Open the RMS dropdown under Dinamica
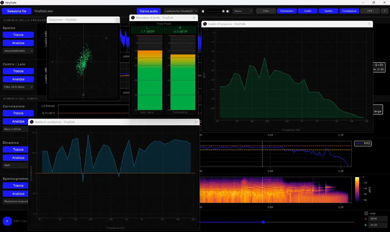Screen dimensions: 390x232 (x=15, y=165)
